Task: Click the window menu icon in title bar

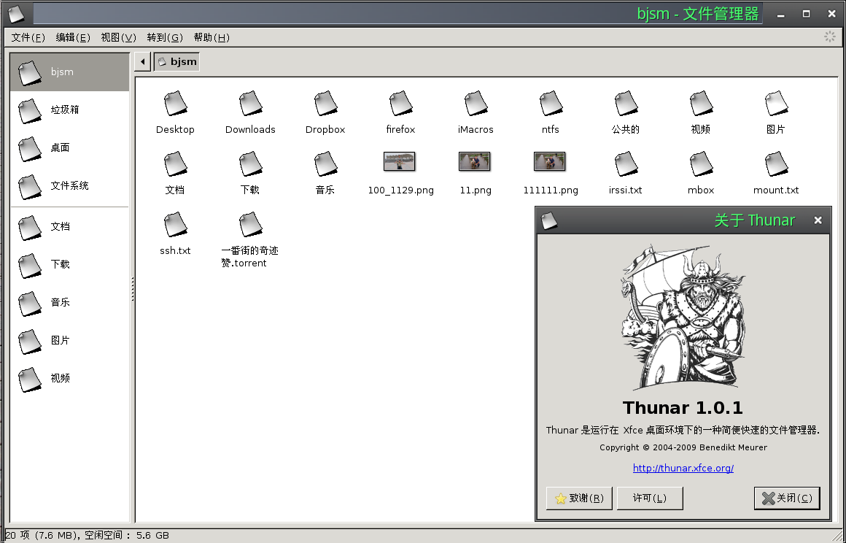Action: click(x=17, y=13)
